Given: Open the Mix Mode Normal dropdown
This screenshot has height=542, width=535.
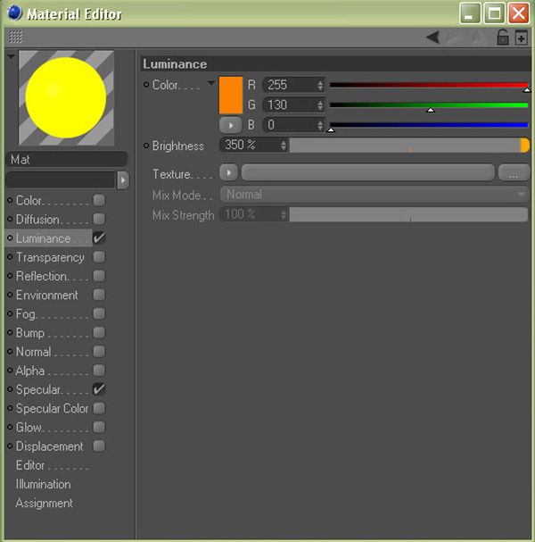Looking at the screenshot, I should pos(374,195).
